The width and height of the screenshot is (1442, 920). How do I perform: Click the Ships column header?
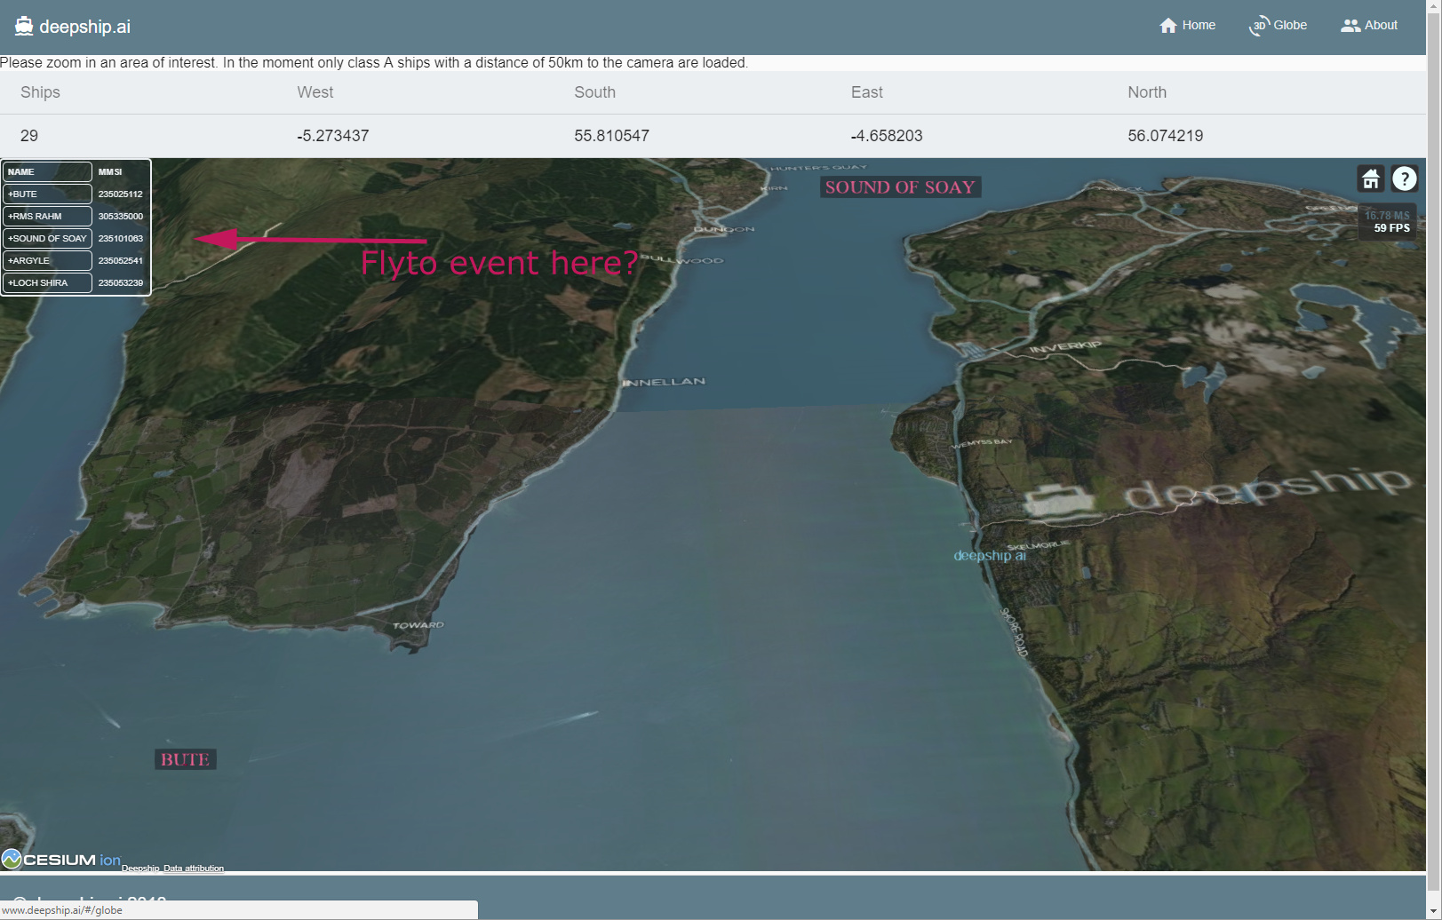40,92
